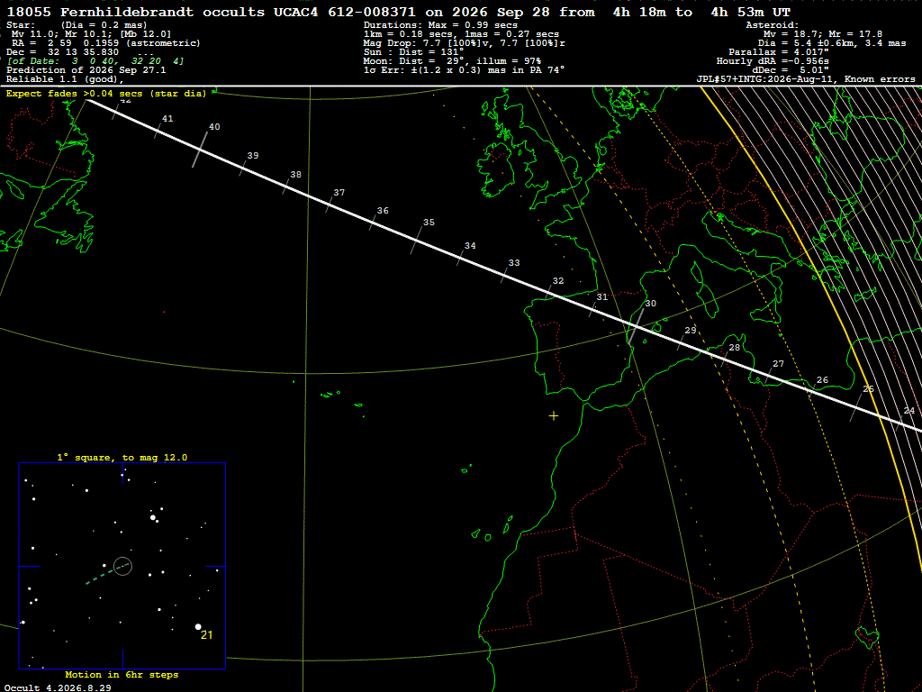Click the Mag Drop info line
This screenshot has height=692, width=922.
(x=465, y=43)
